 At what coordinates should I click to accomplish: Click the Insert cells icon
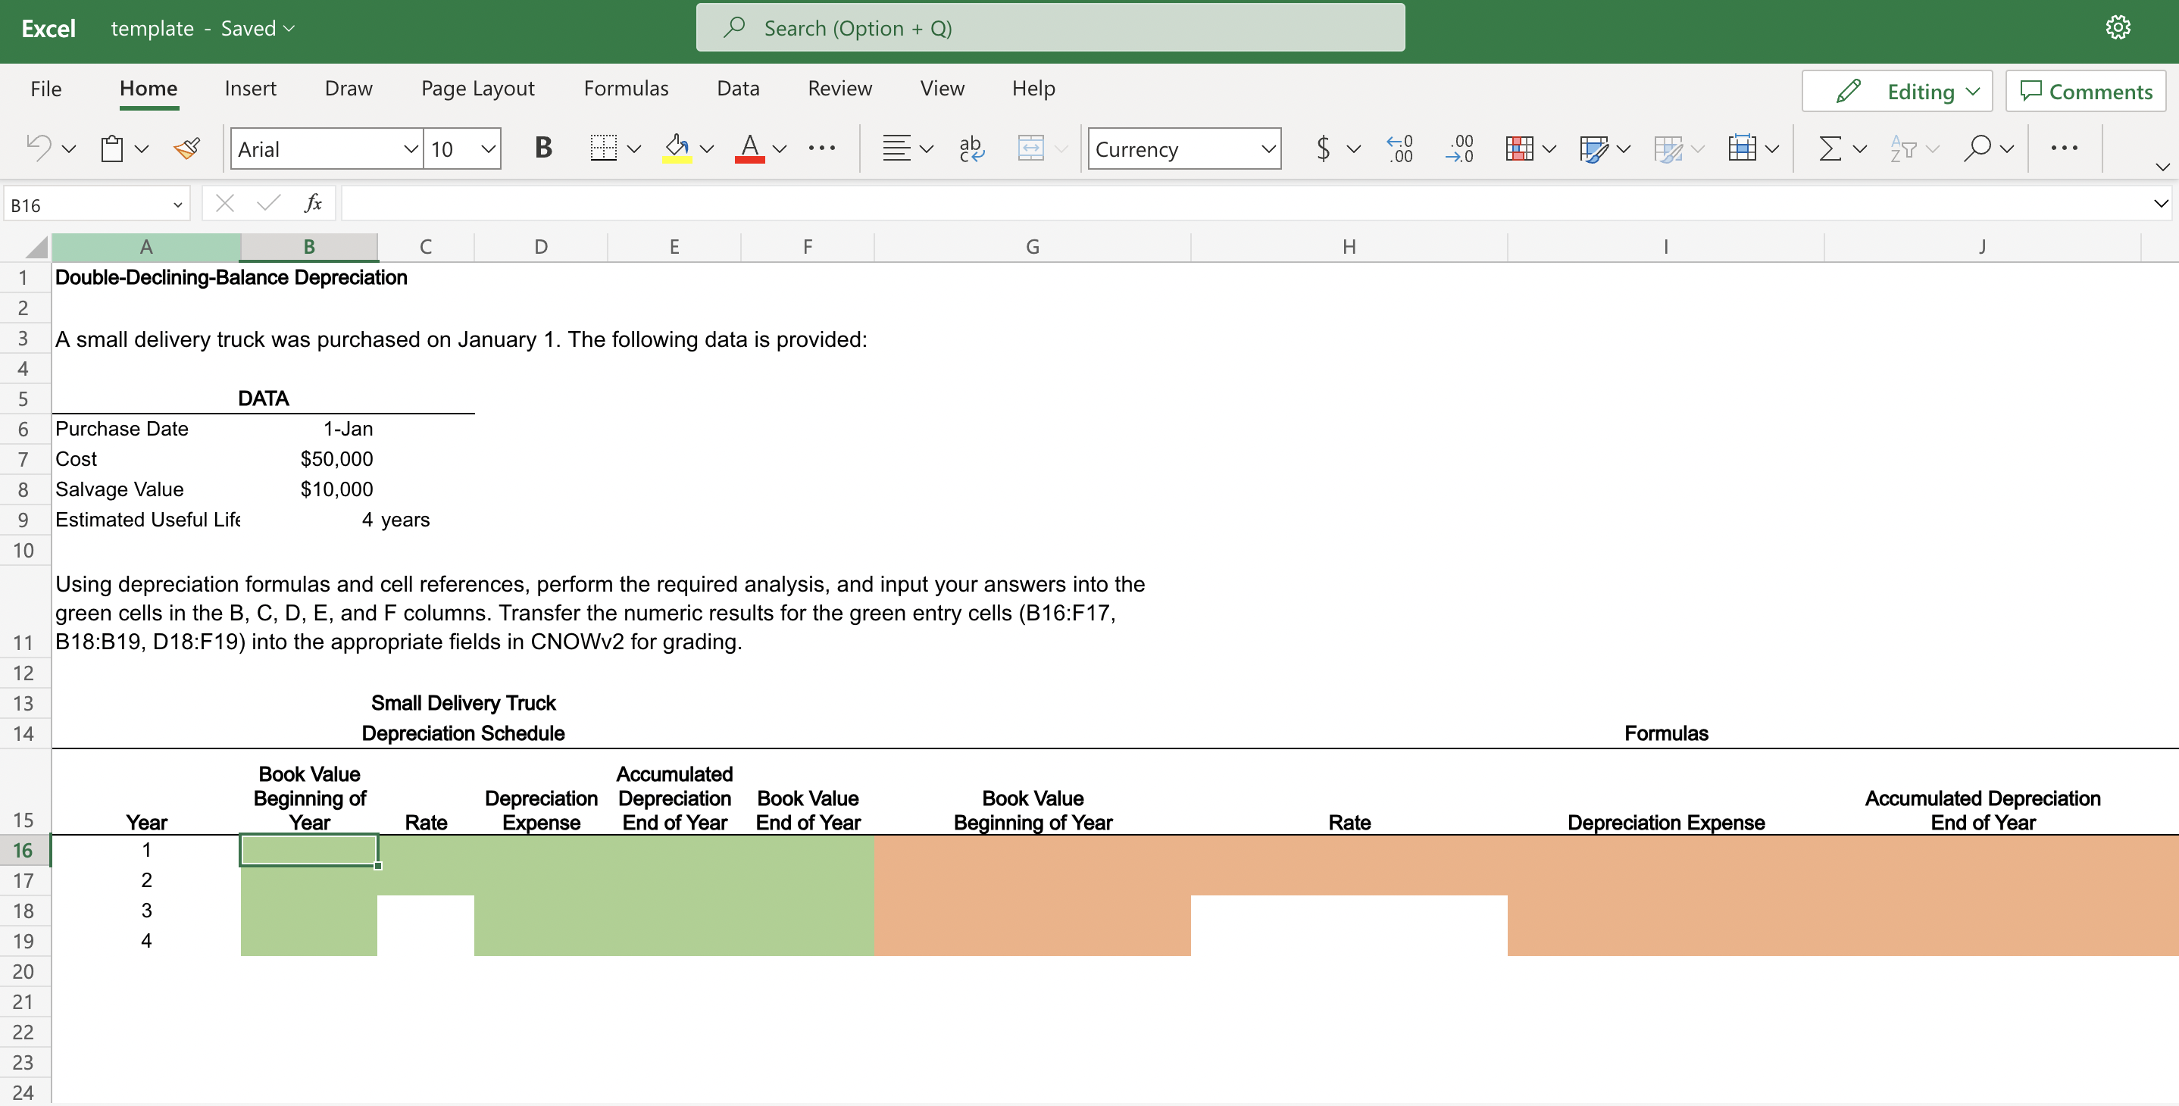click(x=1742, y=148)
